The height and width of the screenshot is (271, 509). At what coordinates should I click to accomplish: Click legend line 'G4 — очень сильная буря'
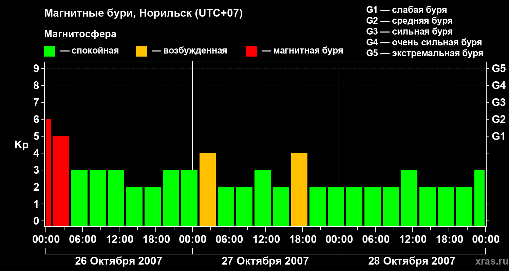point(424,42)
